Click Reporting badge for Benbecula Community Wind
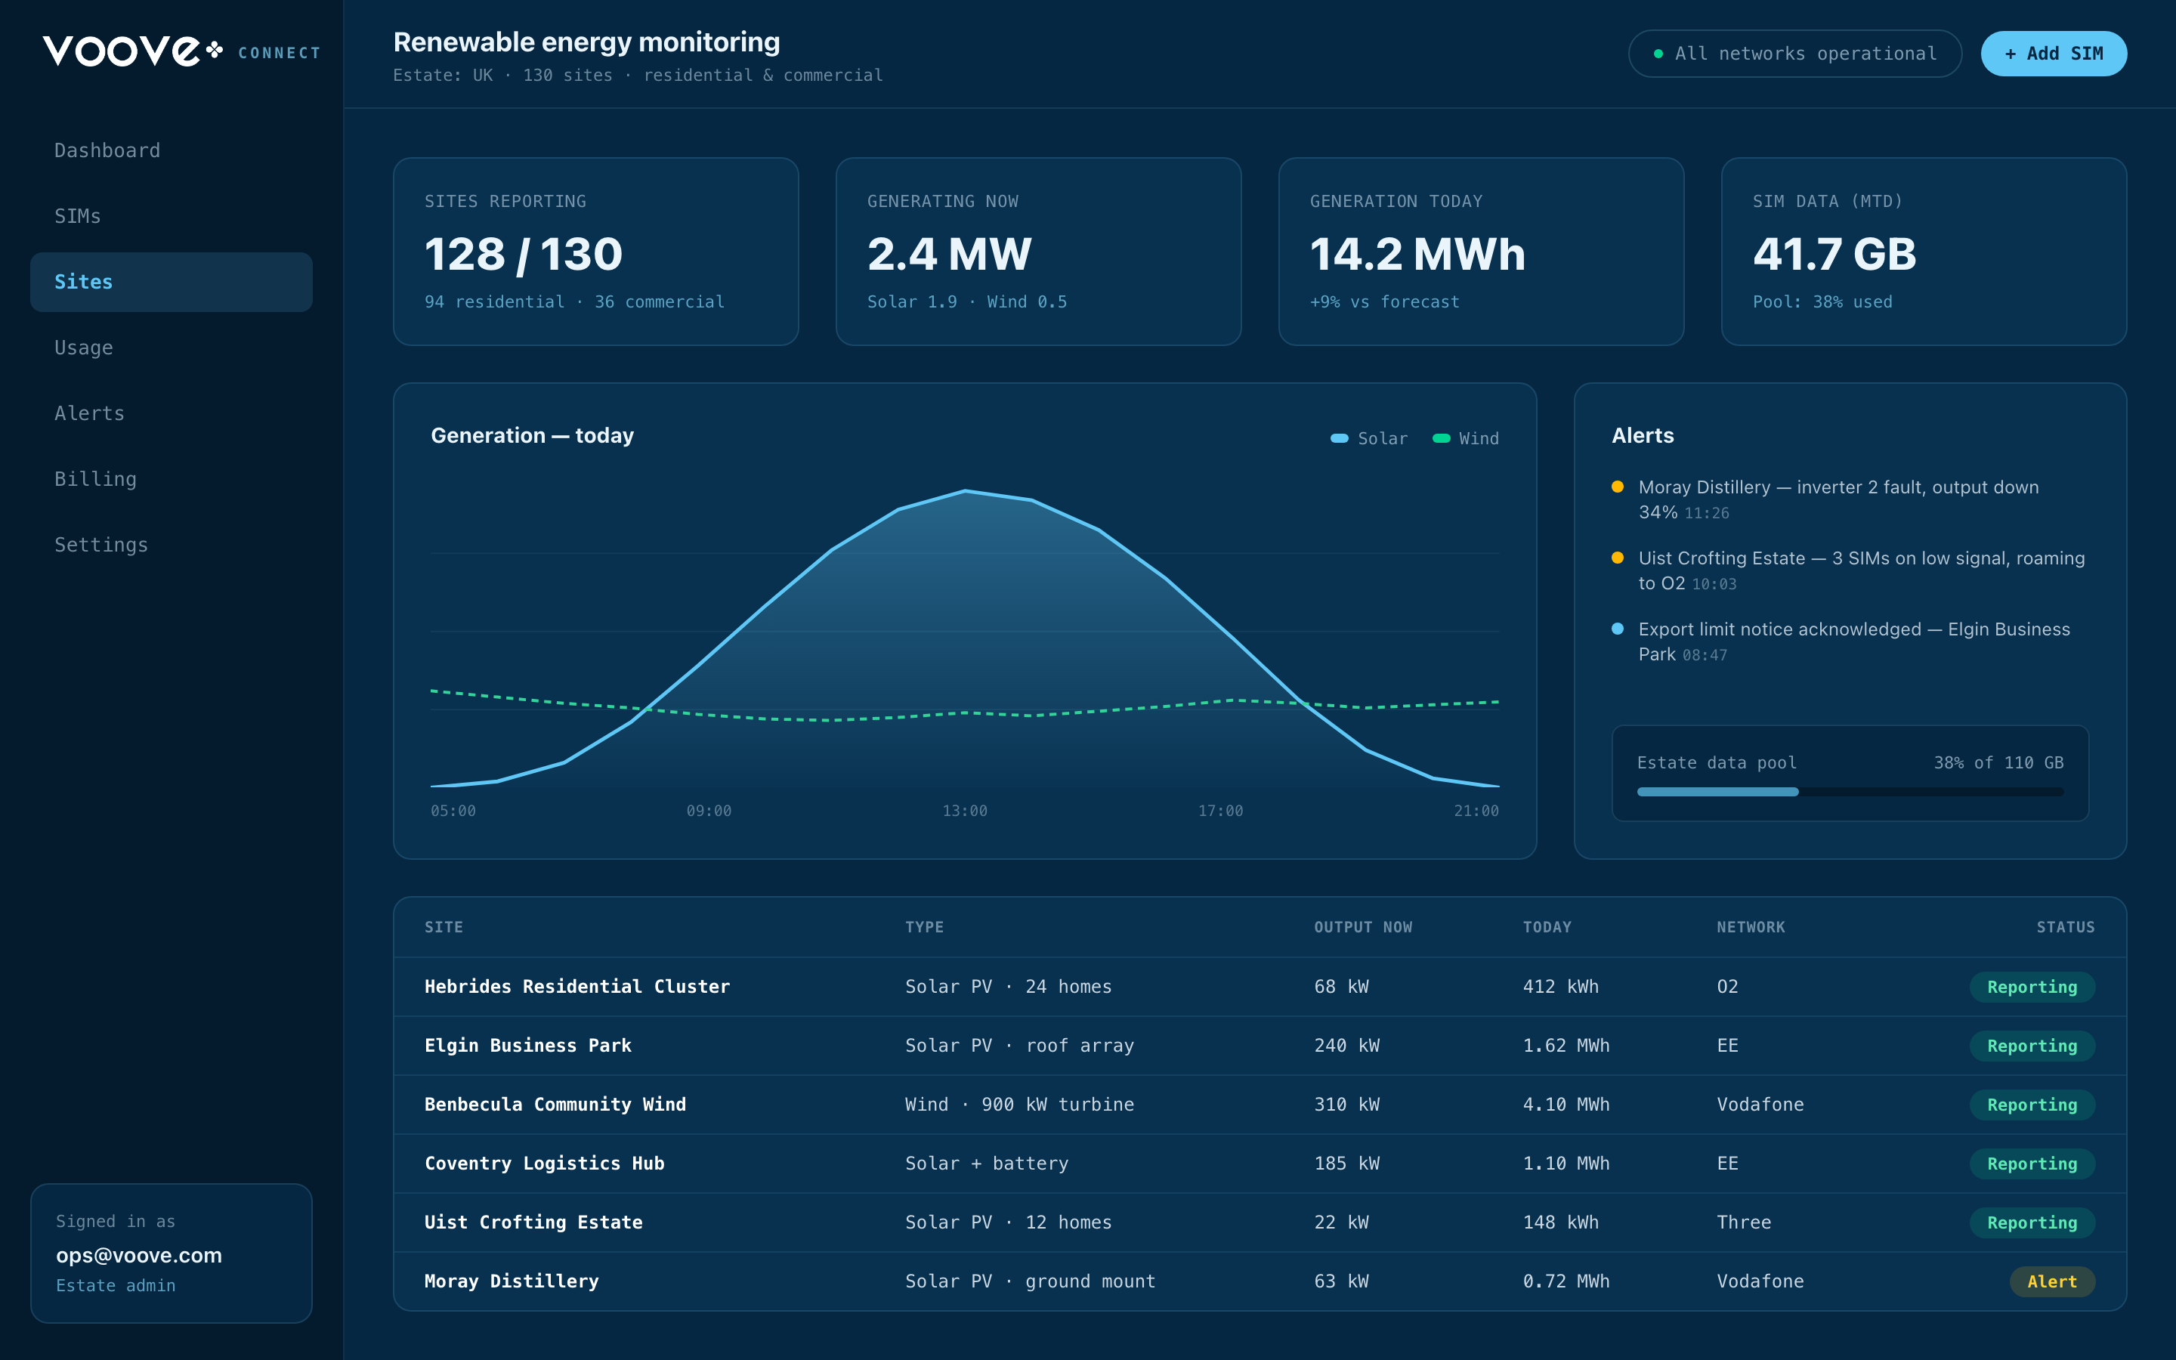The width and height of the screenshot is (2176, 1360). 2032,1105
